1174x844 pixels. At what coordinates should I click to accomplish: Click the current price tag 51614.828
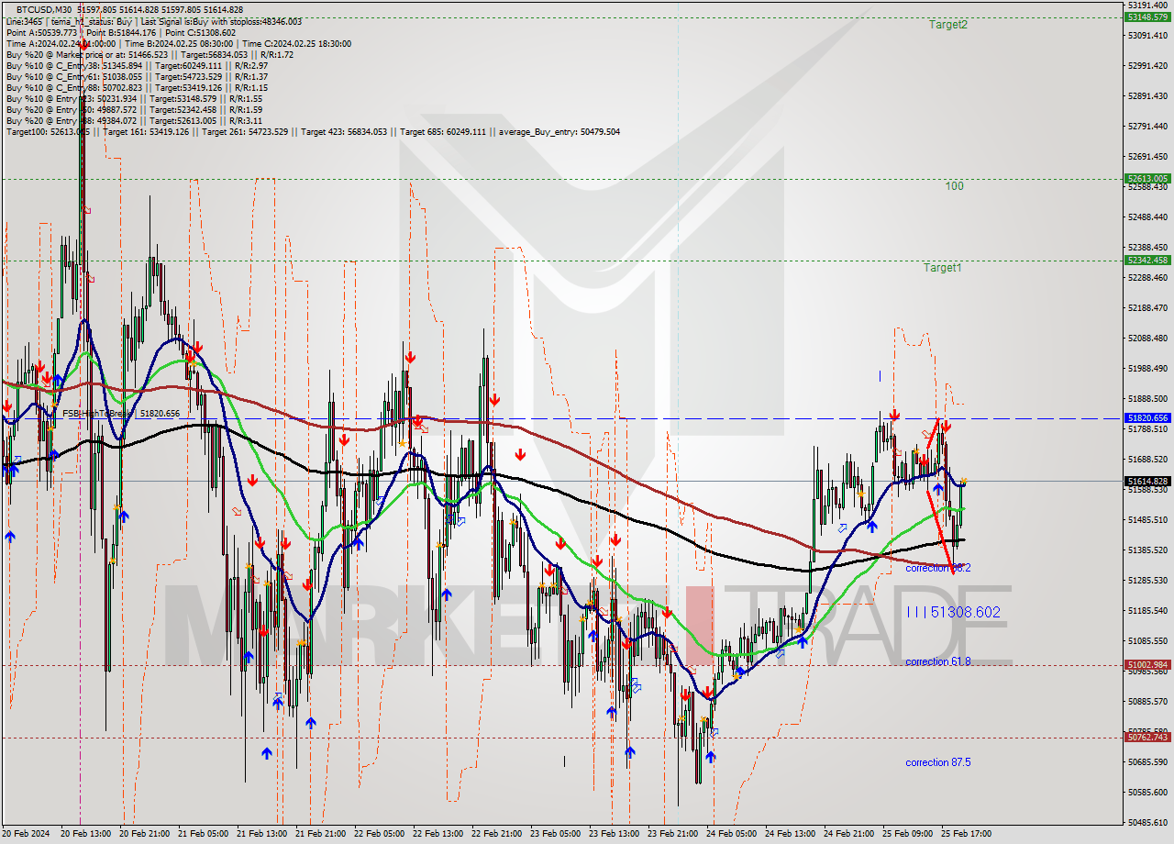(1147, 481)
